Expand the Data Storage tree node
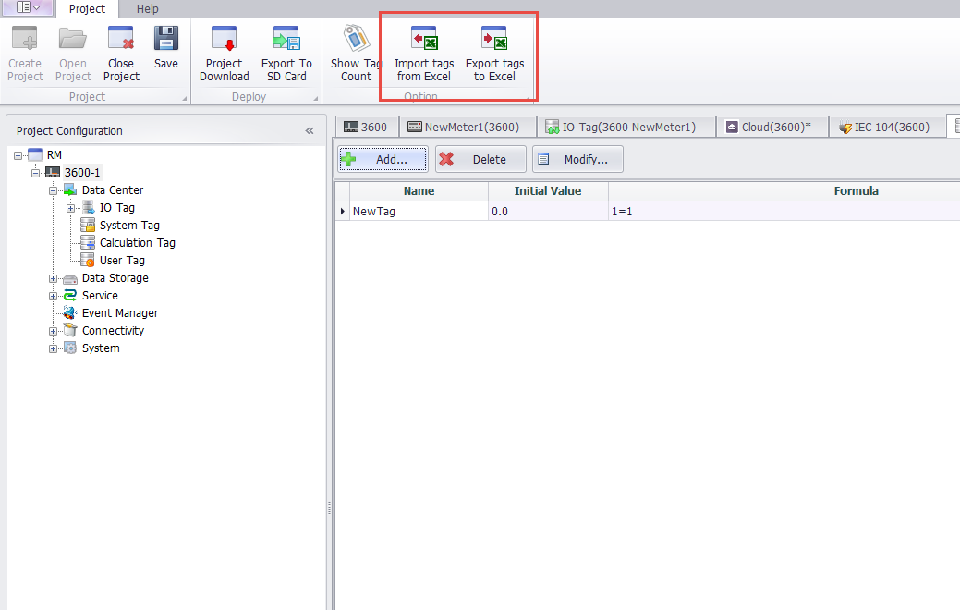This screenshot has width=960, height=610. [x=54, y=278]
